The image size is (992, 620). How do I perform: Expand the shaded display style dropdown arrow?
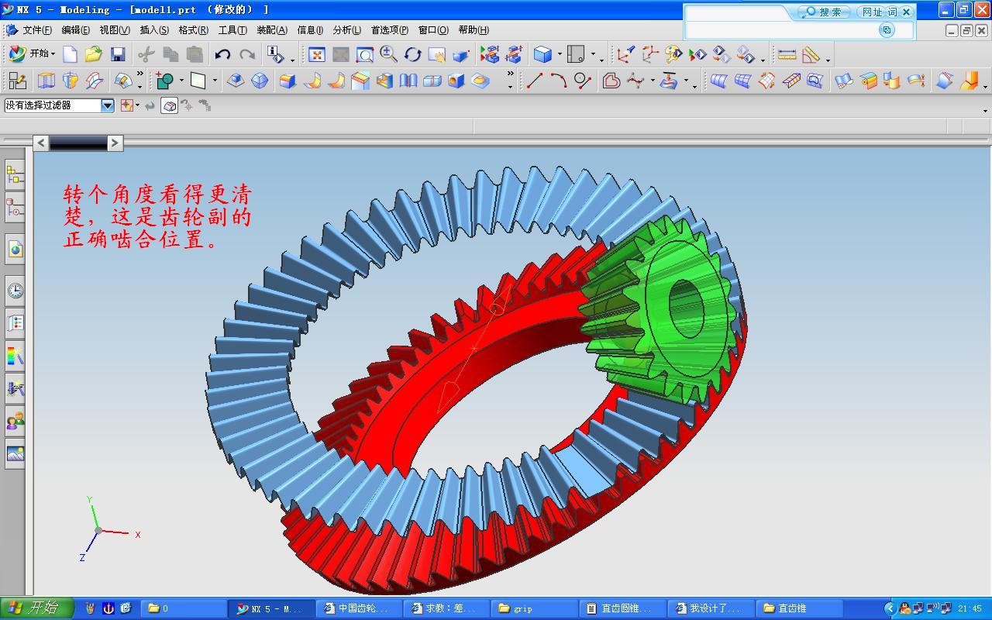click(x=559, y=54)
